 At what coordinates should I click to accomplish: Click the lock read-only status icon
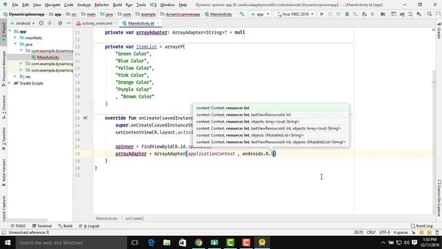tap(413, 232)
